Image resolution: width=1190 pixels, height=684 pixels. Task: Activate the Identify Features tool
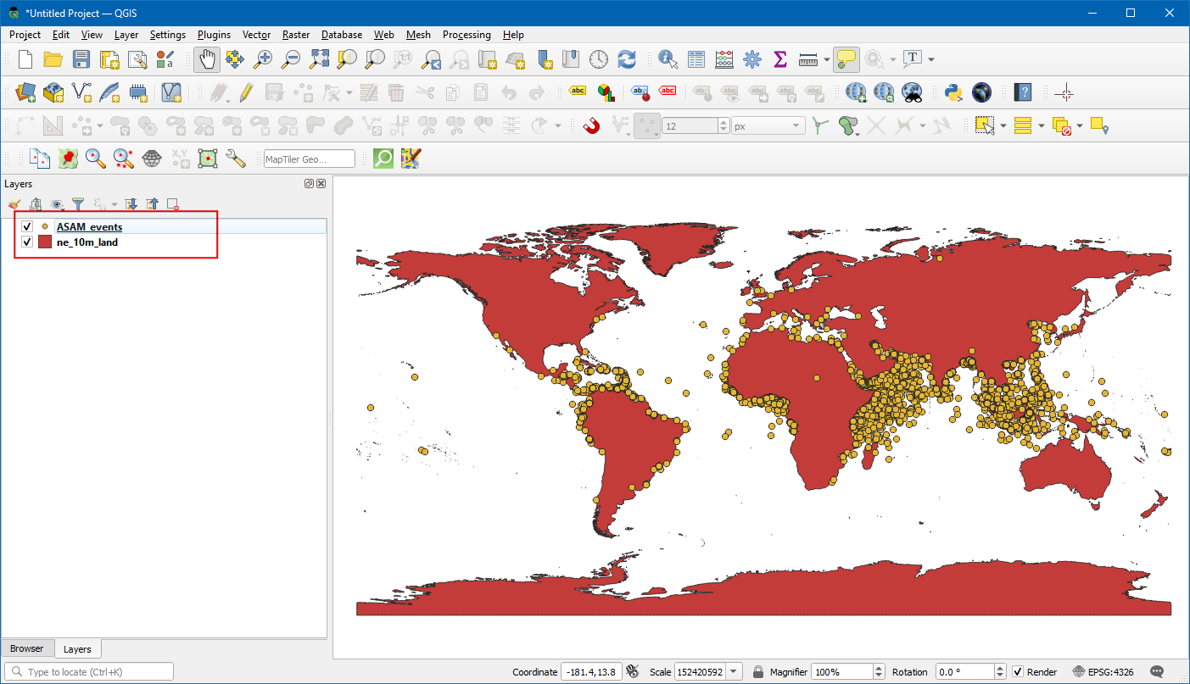[x=668, y=59]
